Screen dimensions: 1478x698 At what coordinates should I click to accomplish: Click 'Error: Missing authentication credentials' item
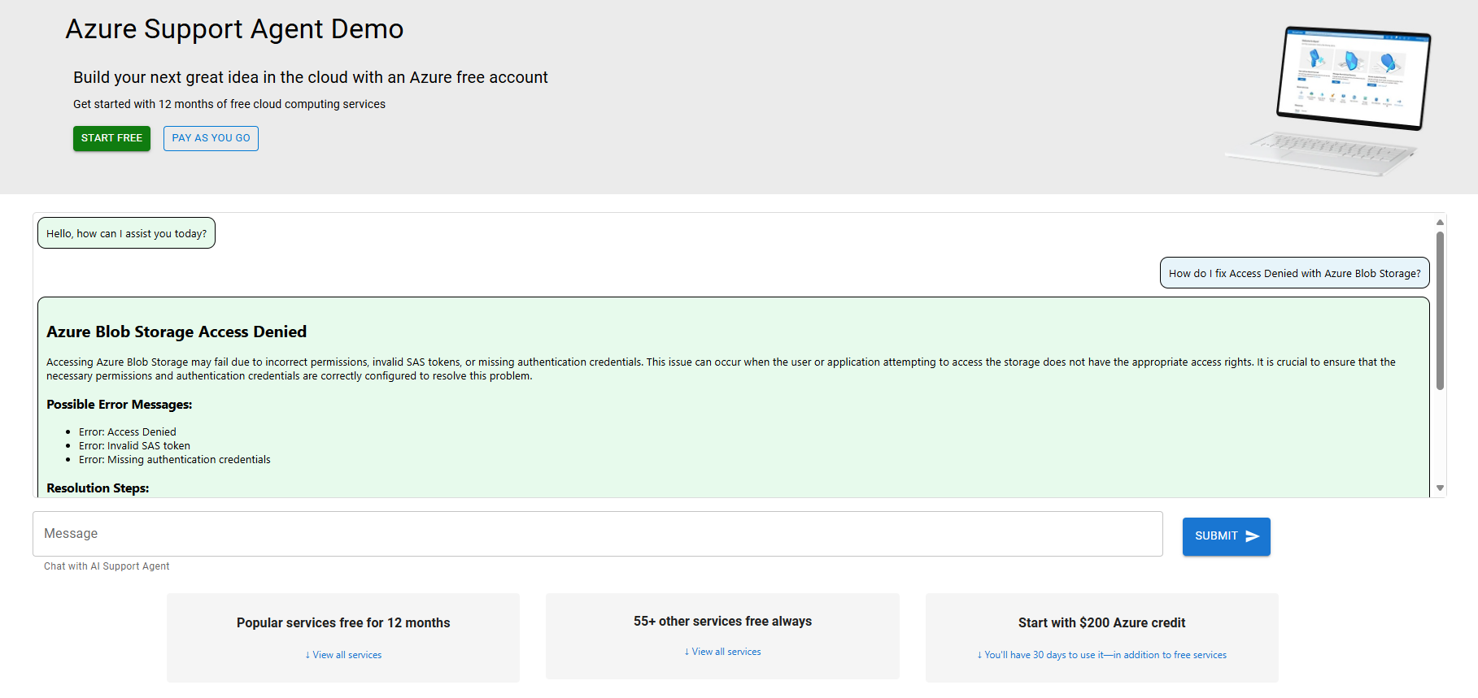(x=174, y=460)
